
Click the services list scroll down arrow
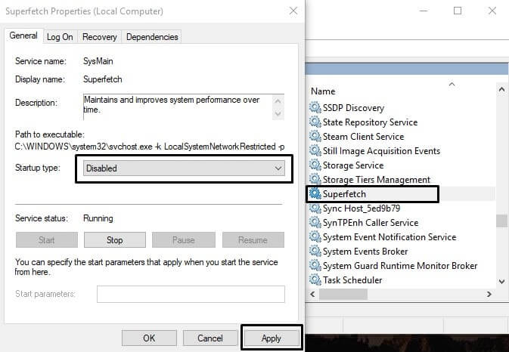point(501,281)
